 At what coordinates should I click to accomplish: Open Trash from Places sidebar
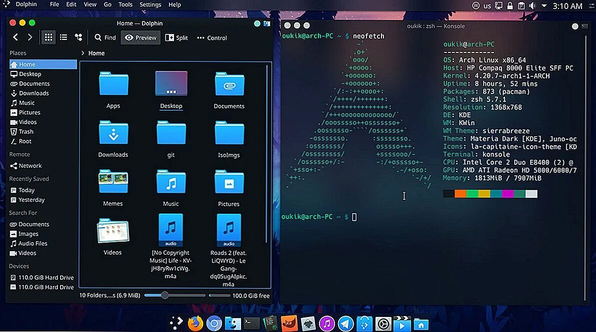[x=43, y=132]
